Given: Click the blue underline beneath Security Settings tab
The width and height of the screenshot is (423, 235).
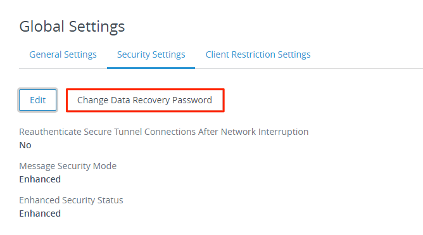Looking at the screenshot, I should (x=151, y=68).
